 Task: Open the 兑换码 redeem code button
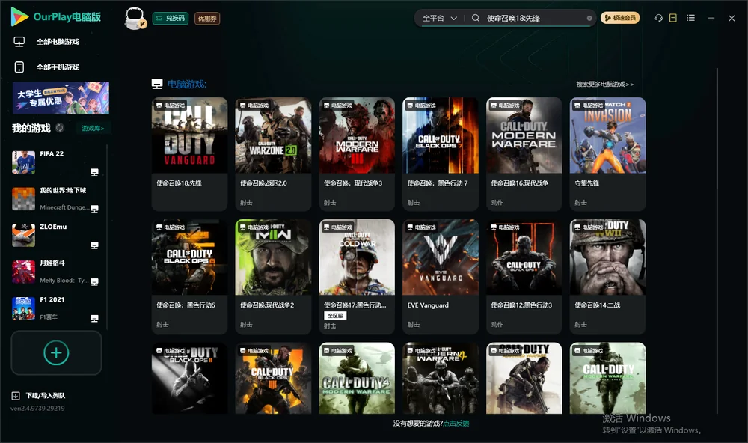coord(171,19)
